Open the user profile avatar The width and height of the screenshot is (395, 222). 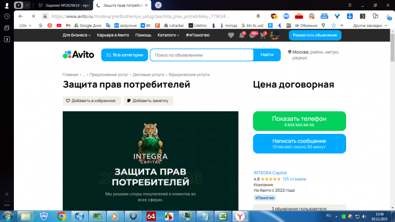(x=275, y=36)
